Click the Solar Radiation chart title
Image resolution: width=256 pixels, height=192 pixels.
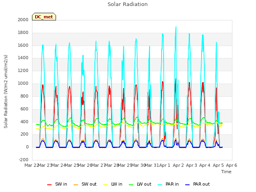pyautogui.click(x=128, y=4)
